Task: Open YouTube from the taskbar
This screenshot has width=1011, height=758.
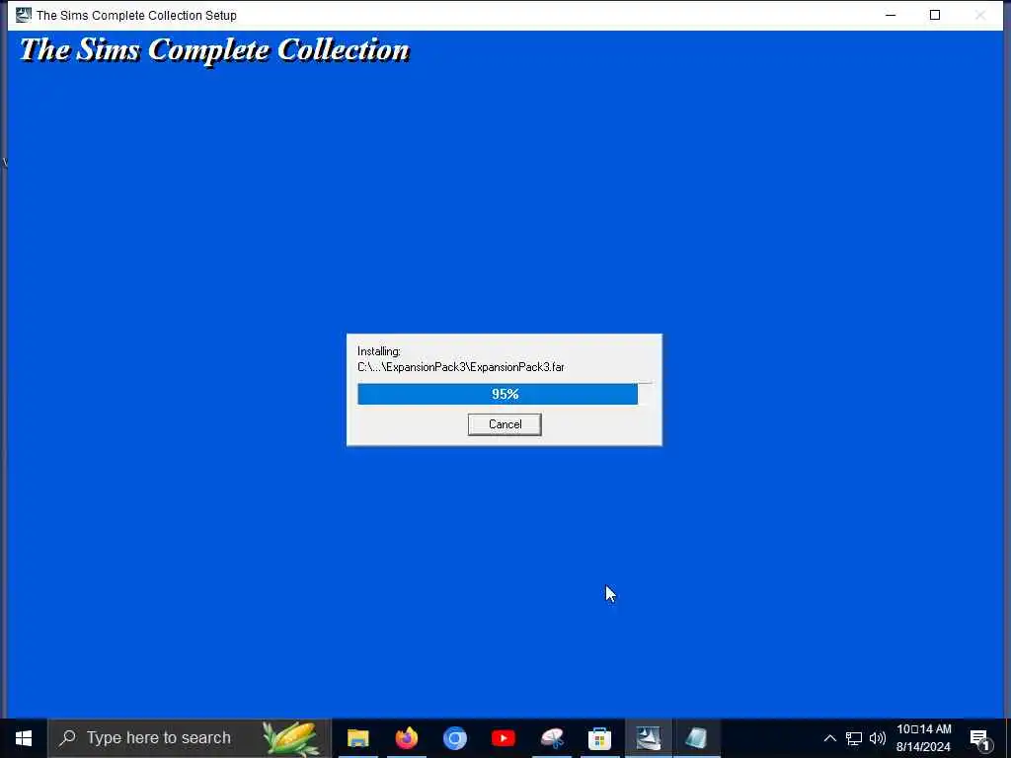Action: point(503,738)
